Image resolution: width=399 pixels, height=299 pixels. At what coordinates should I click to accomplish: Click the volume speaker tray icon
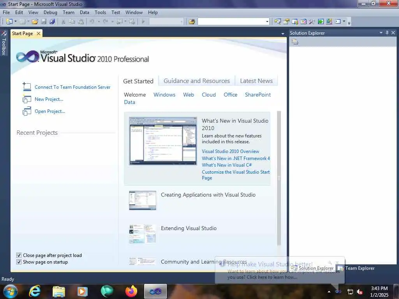360,292
